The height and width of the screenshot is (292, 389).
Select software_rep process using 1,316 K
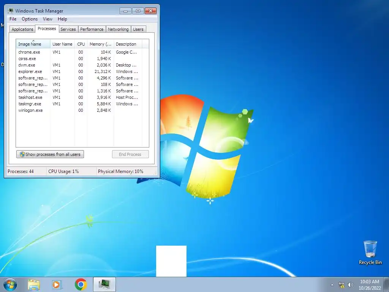click(x=79, y=91)
